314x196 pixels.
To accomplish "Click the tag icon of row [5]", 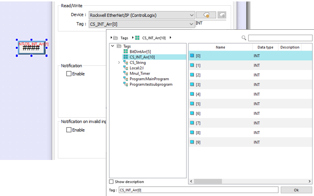I will (x=192, y=103).
